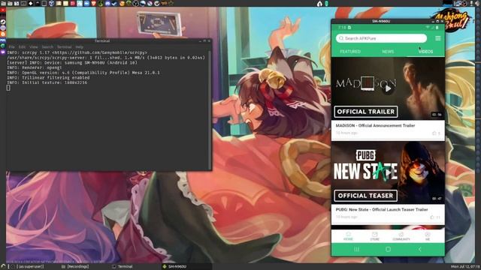The width and height of the screenshot is (481, 270).
Task: Tap the Android back navigation arrow
Action: pos(419,250)
